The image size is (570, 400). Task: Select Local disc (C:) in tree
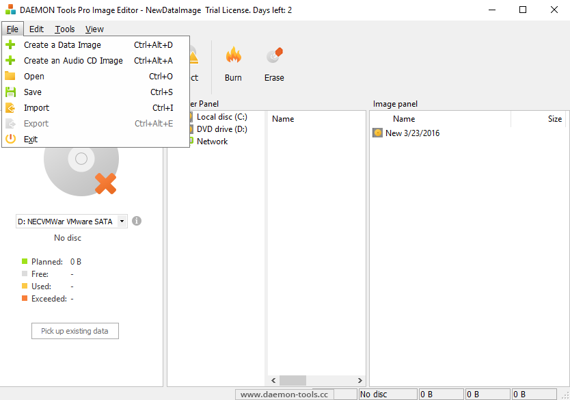pyautogui.click(x=221, y=117)
